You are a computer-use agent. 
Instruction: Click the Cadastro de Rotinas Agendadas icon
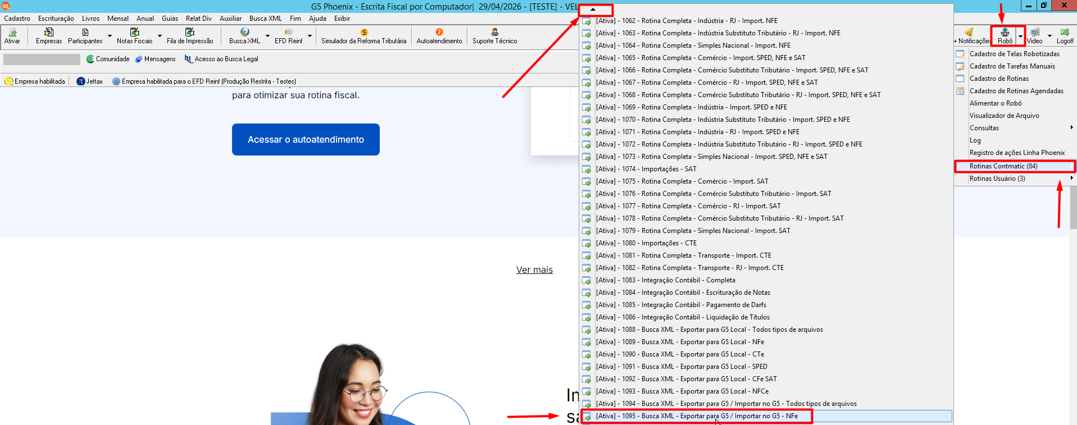pos(960,91)
